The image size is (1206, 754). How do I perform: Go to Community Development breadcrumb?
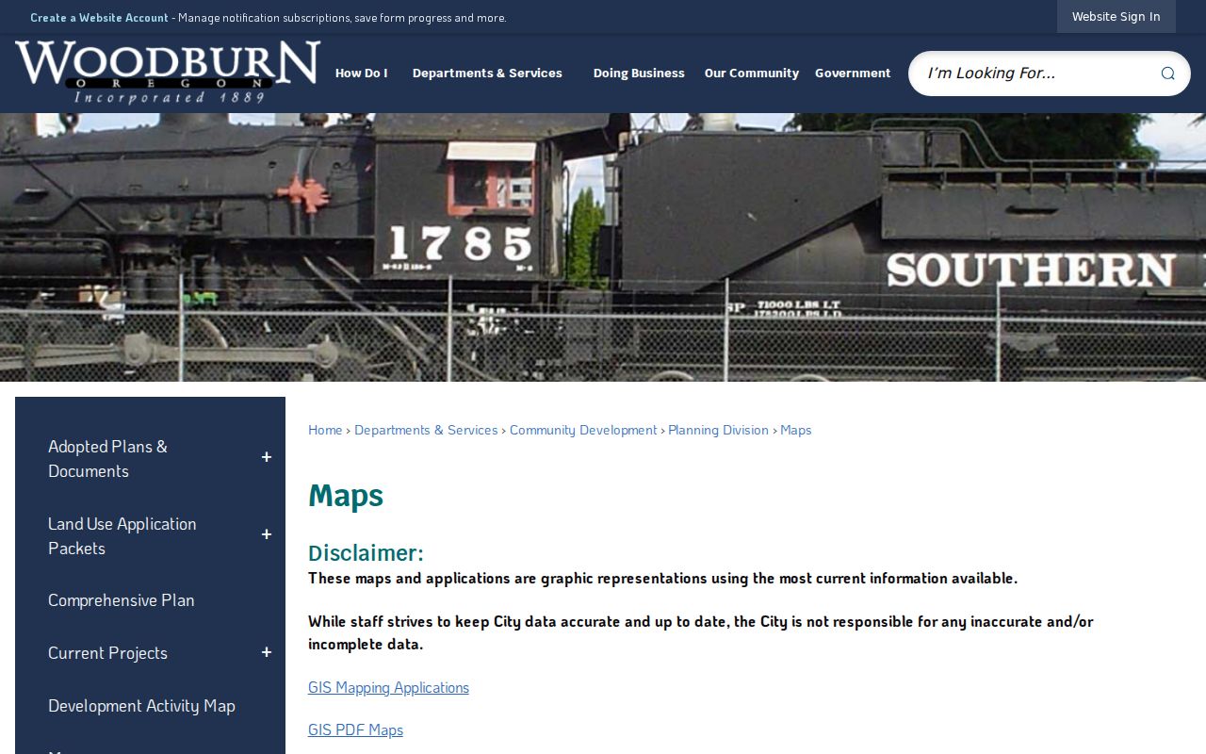(583, 430)
